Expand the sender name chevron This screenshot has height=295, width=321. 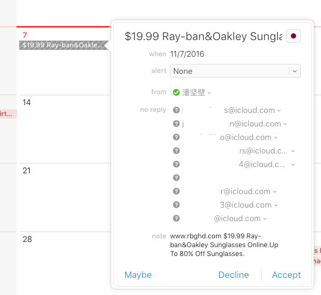coord(209,93)
